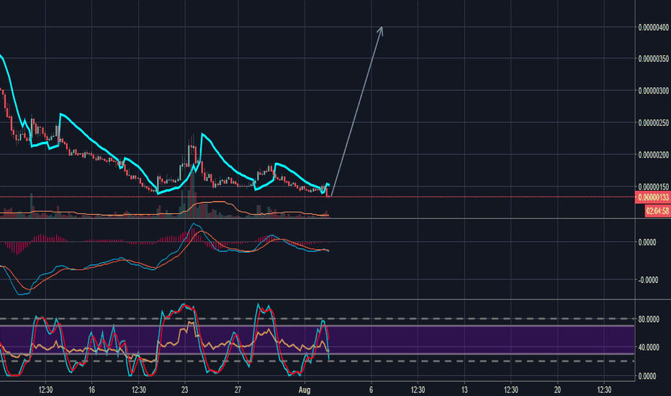Click the 20 date label on time axis

click(557, 390)
